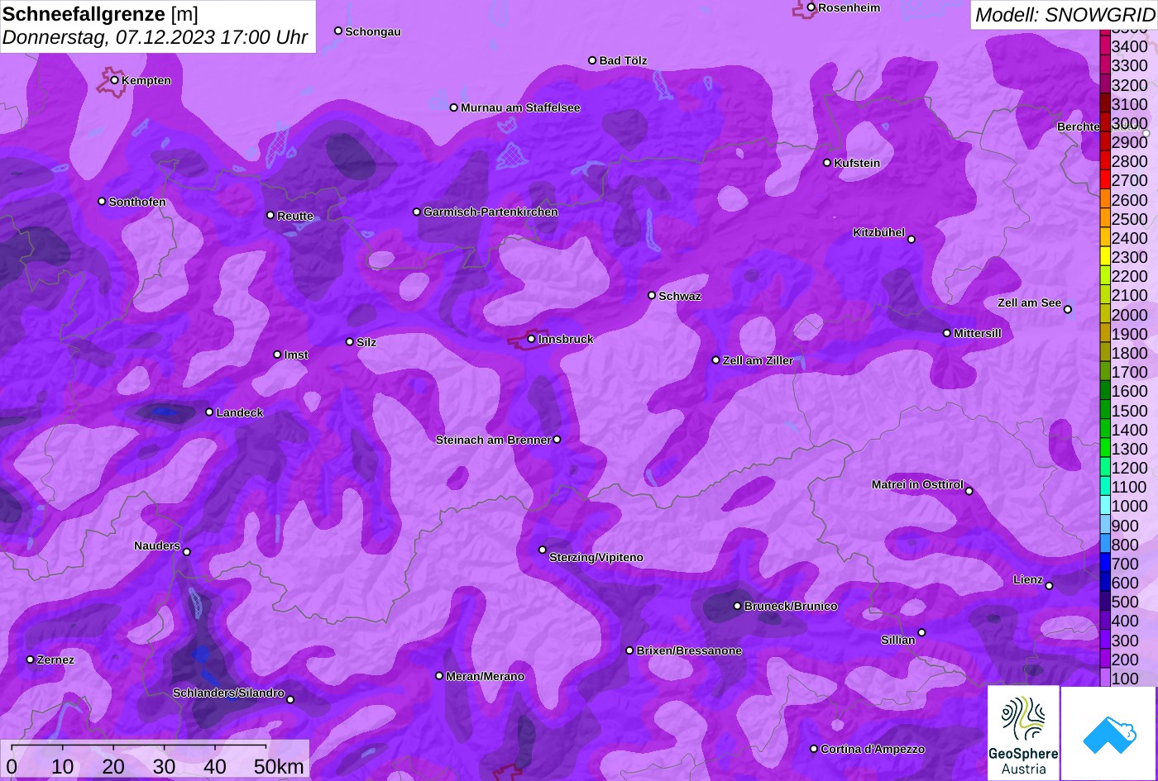Click the GeoSphere Austria logo
The height and width of the screenshot is (781, 1158).
point(1023,733)
